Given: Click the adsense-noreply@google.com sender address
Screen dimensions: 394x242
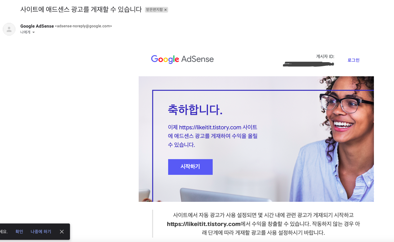Looking at the screenshot, I should point(83,26).
